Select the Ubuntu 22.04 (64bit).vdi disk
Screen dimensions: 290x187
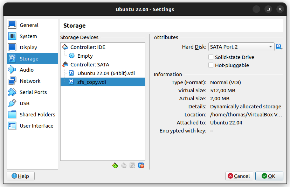click(x=106, y=73)
